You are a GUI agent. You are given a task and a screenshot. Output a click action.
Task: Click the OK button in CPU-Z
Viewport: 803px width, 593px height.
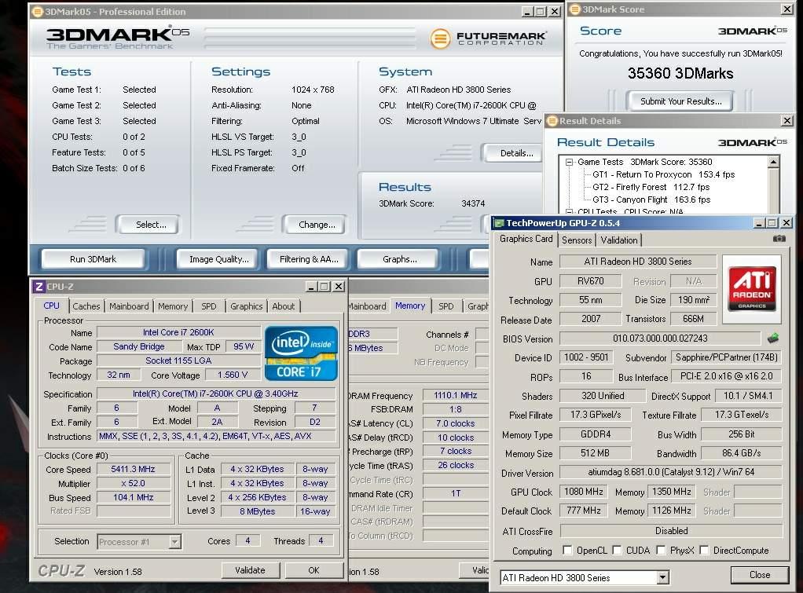pos(313,570)
